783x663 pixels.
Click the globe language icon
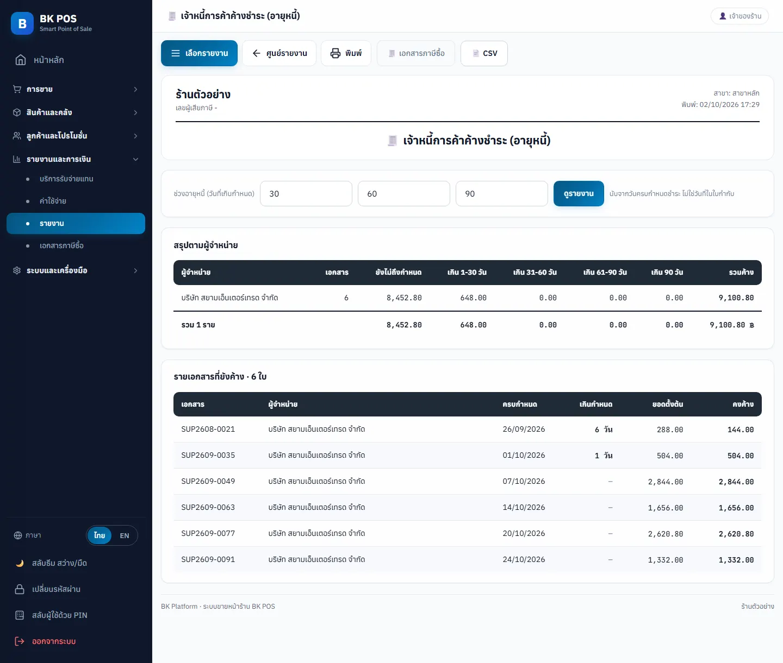pos(18,535)
